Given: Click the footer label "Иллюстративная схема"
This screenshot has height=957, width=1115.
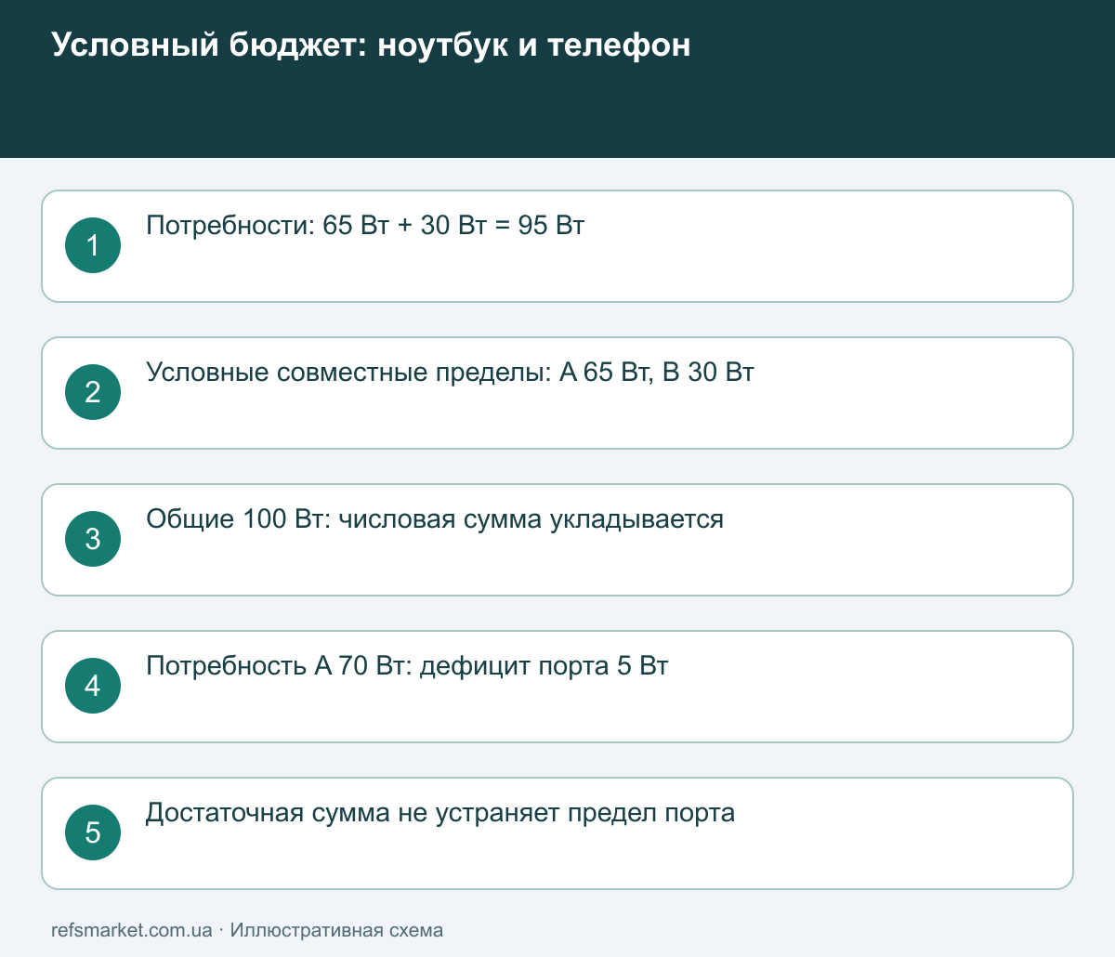Looking at the screenshot, I should (336, 930).
